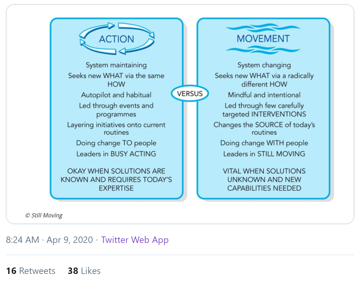
Task: Open the Twitter Web App link
Action: coord(135,240)
